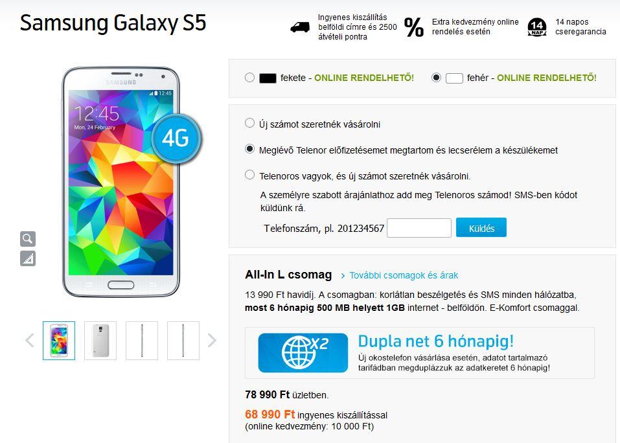The height and width of the screenshot is (443, 620).
Task: Open További csomagok és árak link
Action: click(x=399, y=275)
